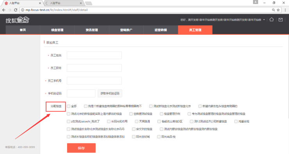The height and width of the screenshot is (154, 289).
Task: Check the 天黑路滑 checkbox
Action: (x=137, y=122)
